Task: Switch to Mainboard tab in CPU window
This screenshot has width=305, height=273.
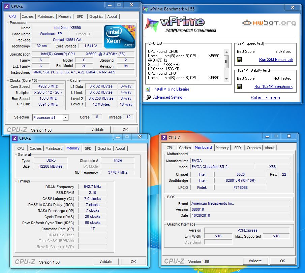Action: (x=46, y=16)
